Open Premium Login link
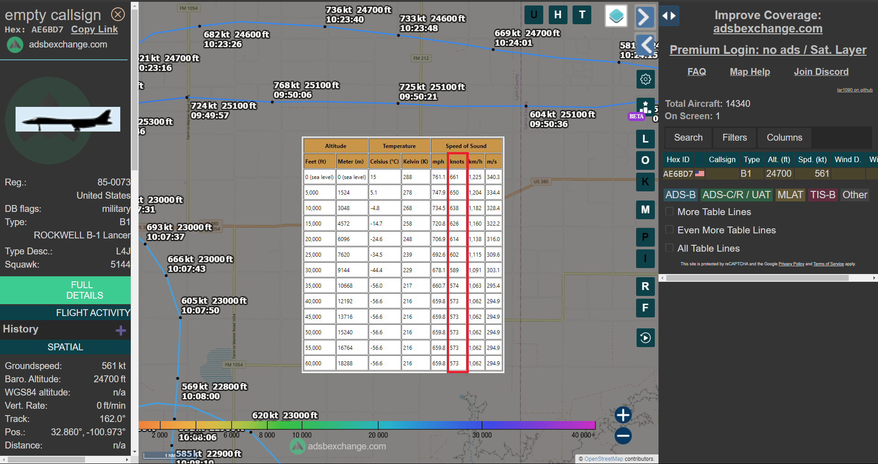This screenshot has height=464, width=878. coord(768,50)
